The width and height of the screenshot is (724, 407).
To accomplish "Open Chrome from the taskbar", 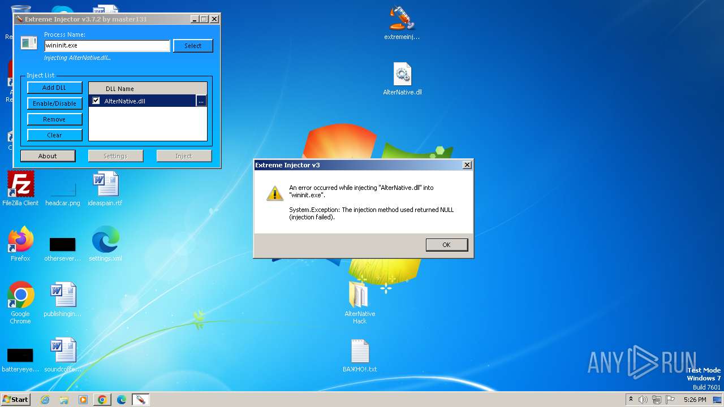I will coord(102,400).
